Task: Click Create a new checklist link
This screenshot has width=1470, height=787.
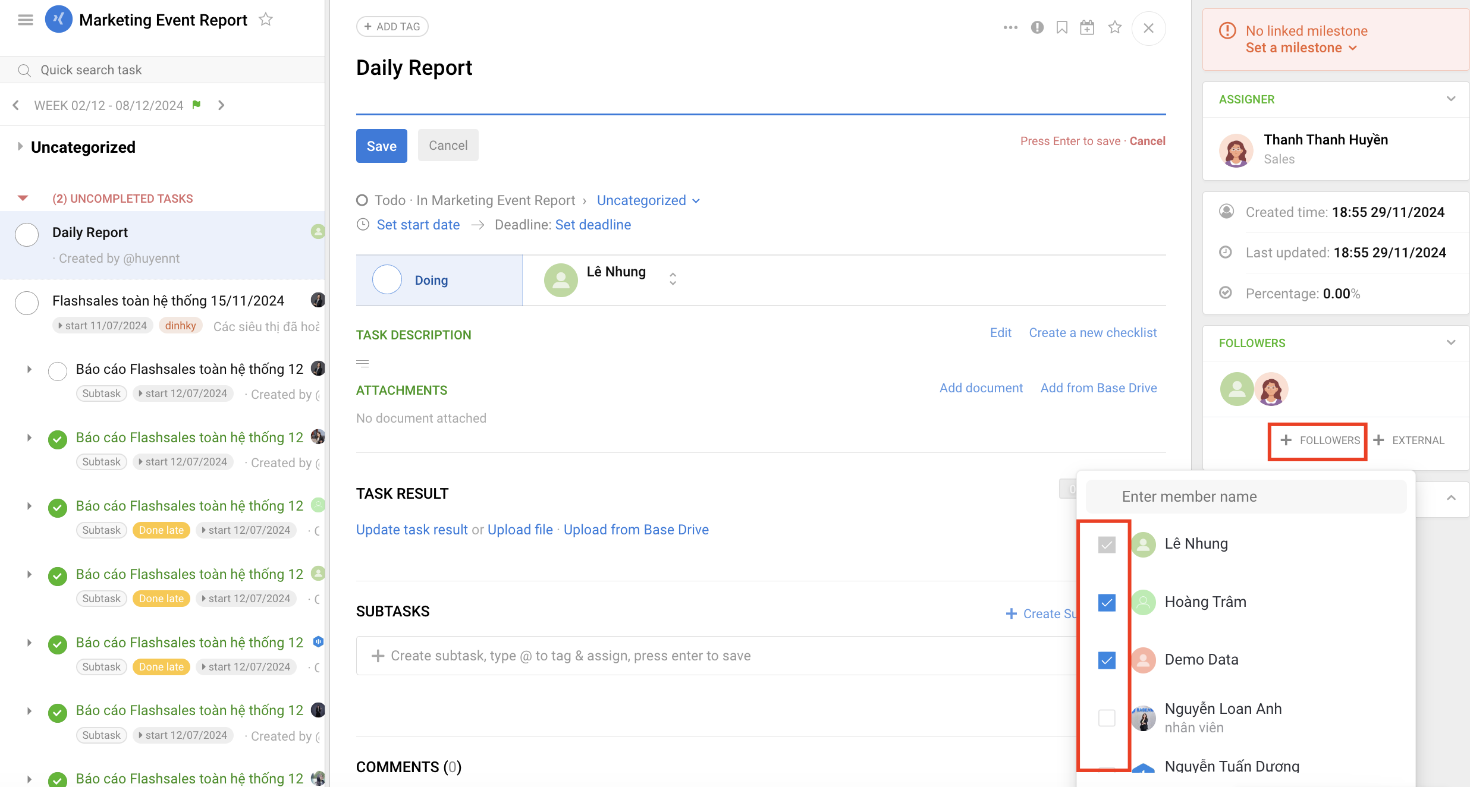Action: [x=1092, y=333]
